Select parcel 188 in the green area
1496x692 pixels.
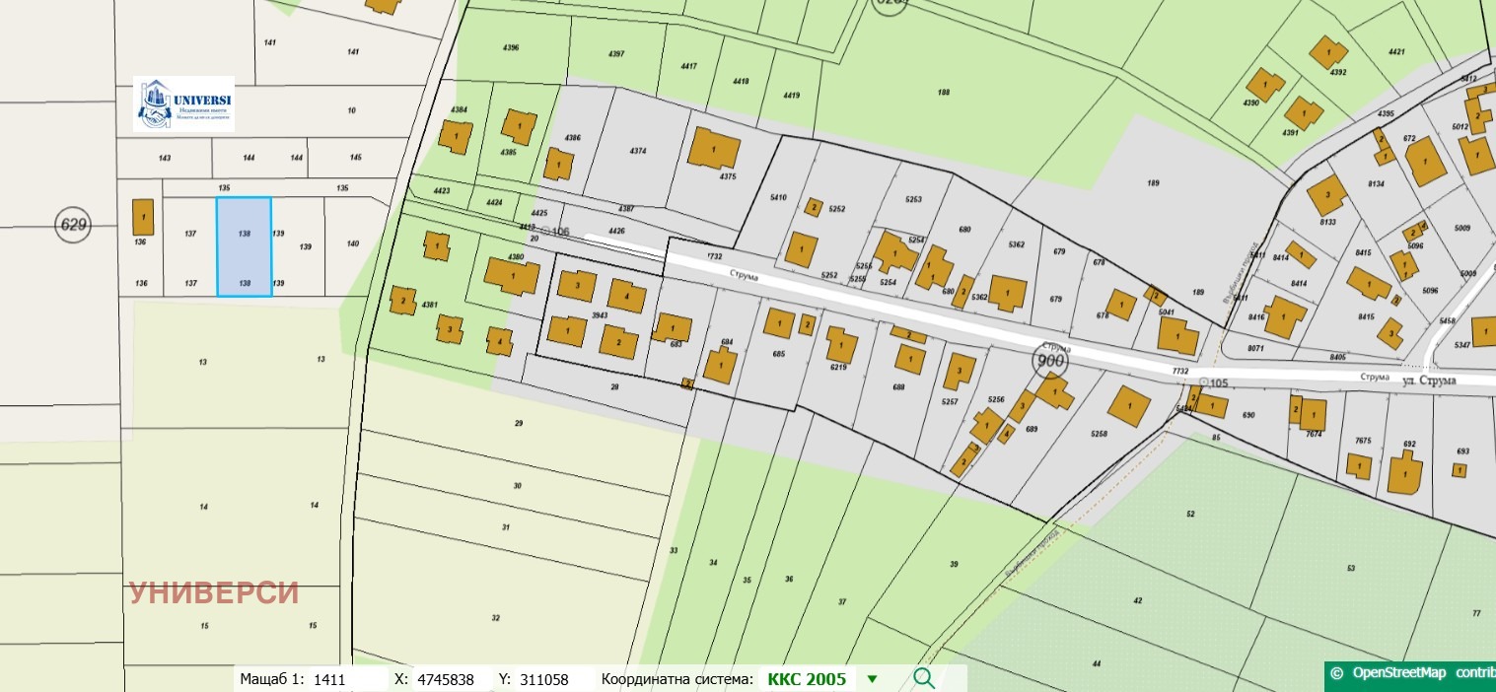click(943, 93)
